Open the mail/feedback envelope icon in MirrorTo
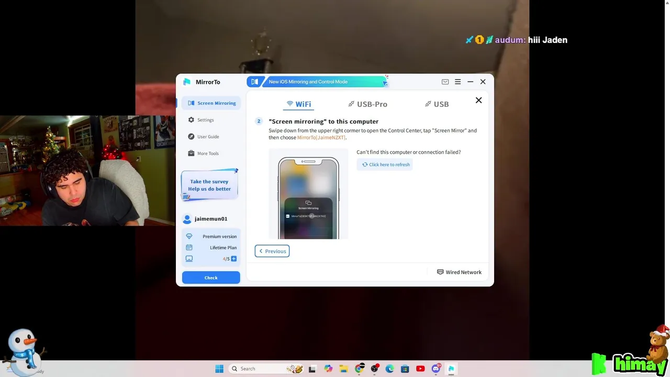This screenshot has width=670, height=377. tap(445, 82)
